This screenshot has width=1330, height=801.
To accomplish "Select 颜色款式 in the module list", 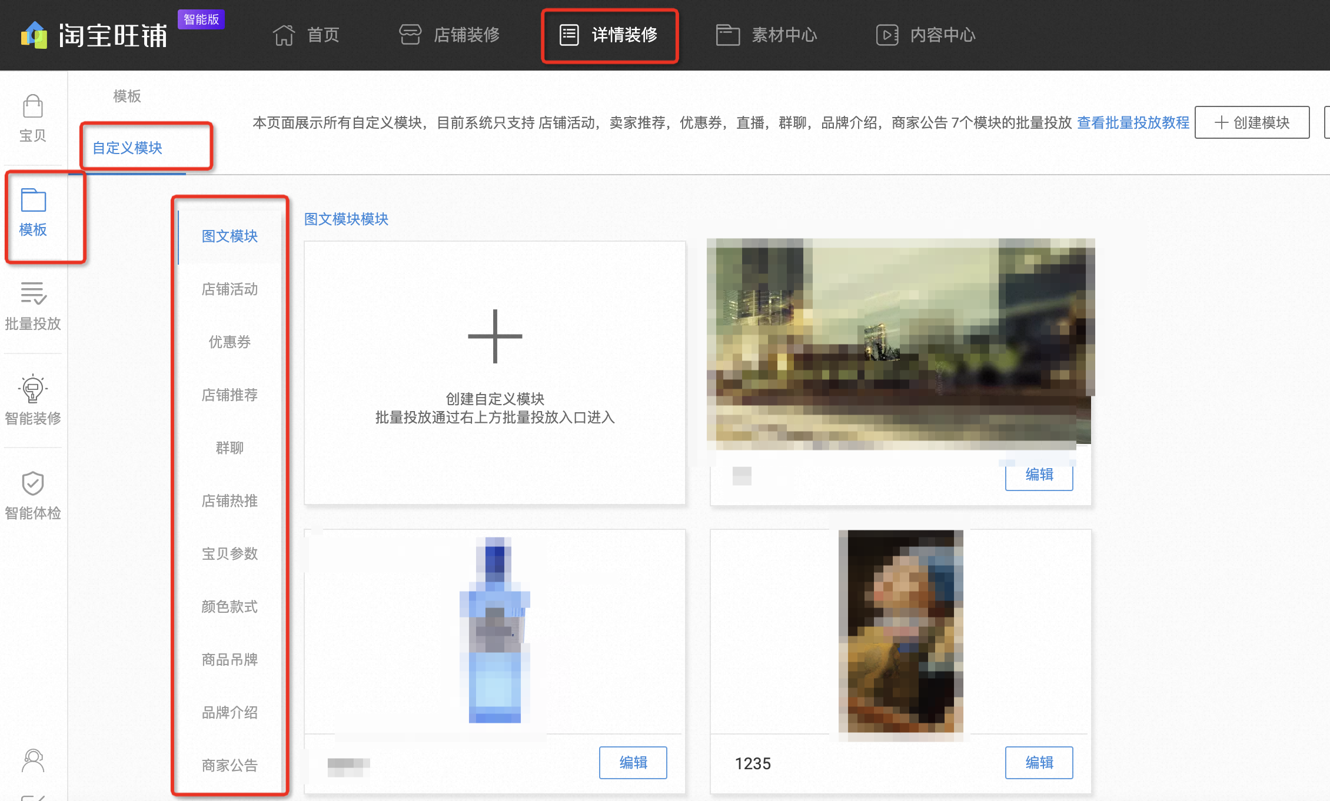I will pos(230,607).
